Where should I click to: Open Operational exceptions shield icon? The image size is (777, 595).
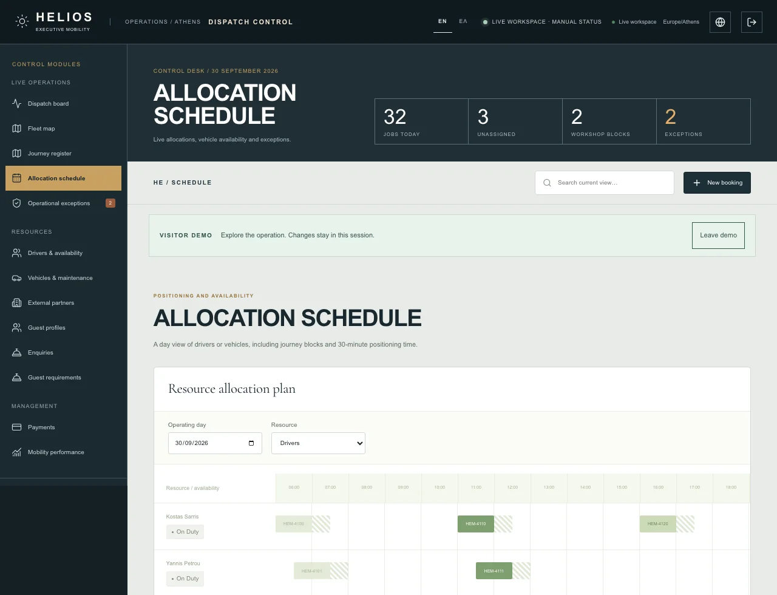[17, 203]
